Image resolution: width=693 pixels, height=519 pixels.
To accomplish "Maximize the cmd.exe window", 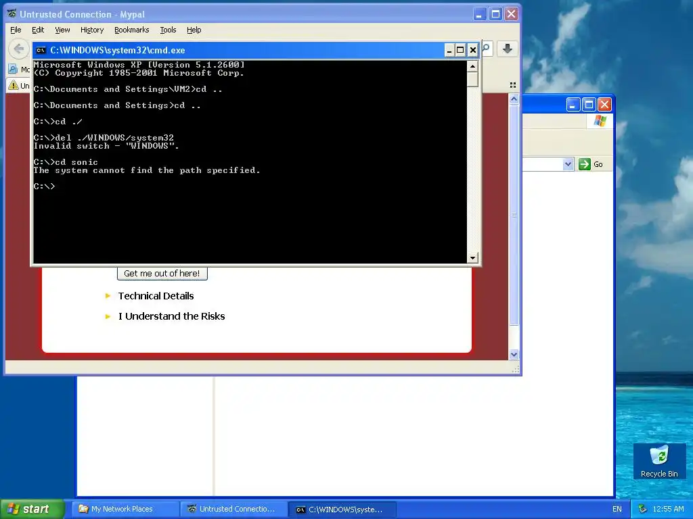I will point(460,50).
